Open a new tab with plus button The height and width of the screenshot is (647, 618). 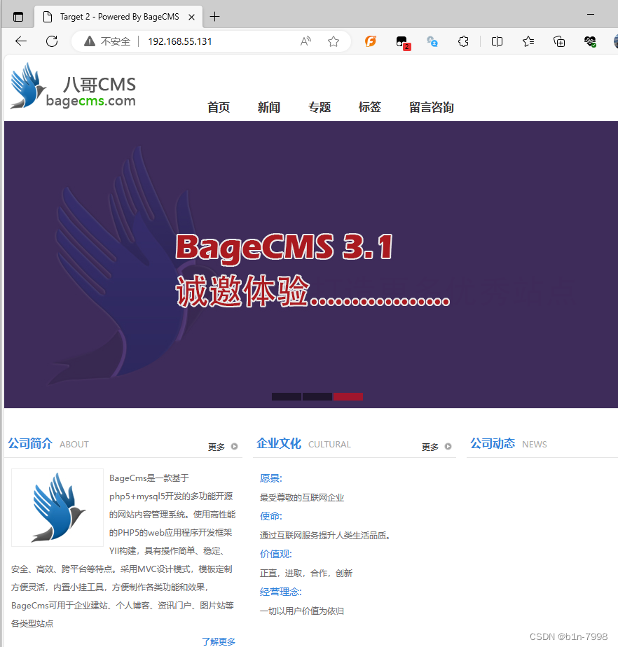coord(214,17)
